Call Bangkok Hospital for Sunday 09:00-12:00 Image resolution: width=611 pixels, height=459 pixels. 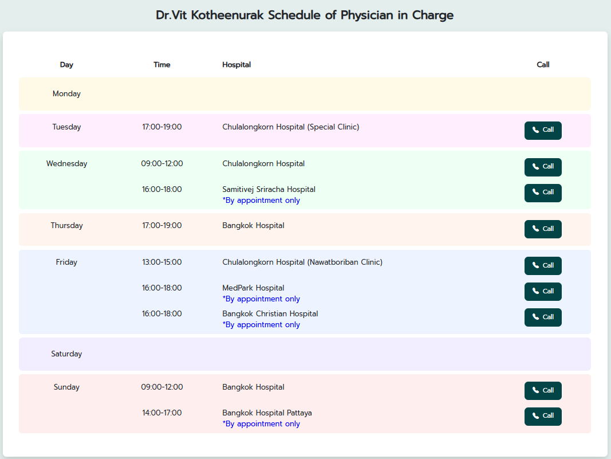(543, 390)
